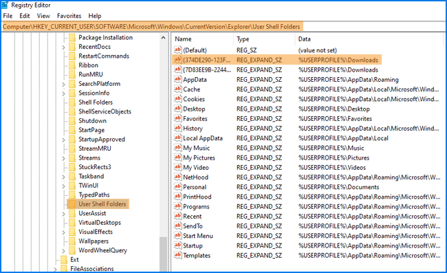Screen dimensions: 447x273
Task: Click the AppData value string icon
Action: 177,79
